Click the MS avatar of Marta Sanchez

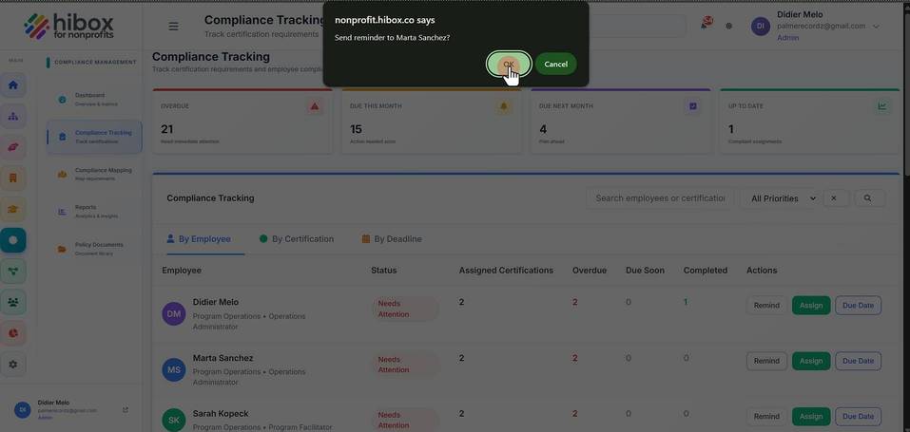click(173, 369)
